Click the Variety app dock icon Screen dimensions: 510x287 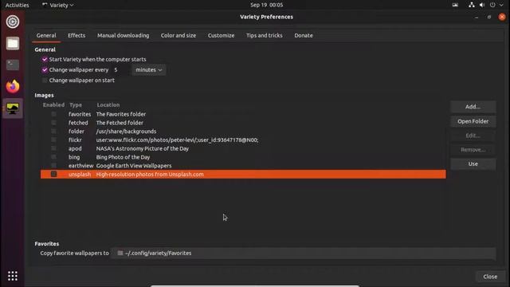click(13, 108)
